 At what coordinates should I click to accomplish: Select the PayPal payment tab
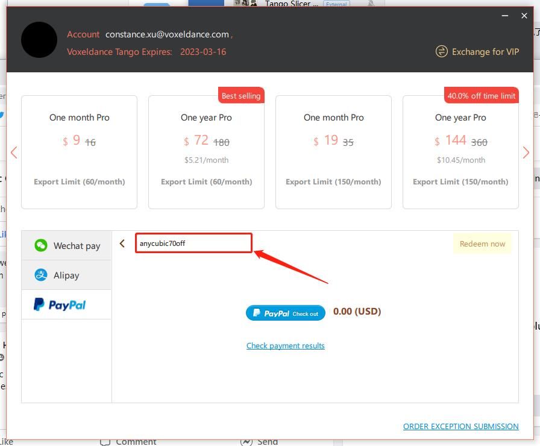pyautogui.click(x=66, y=305)
